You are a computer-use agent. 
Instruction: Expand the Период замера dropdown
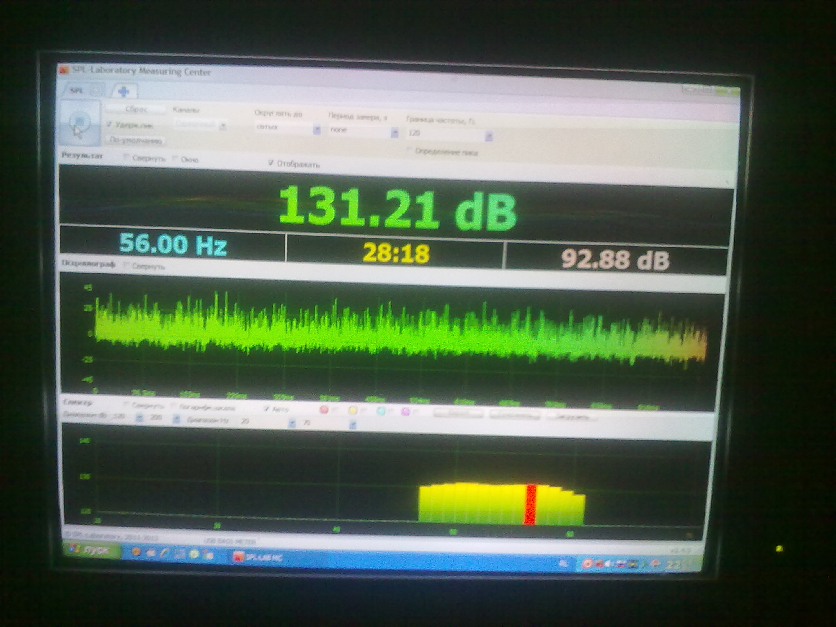(394, 132)
